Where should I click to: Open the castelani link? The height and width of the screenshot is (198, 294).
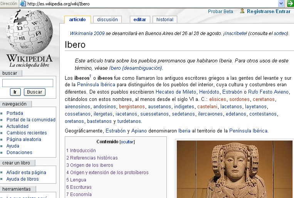(207, 106)
